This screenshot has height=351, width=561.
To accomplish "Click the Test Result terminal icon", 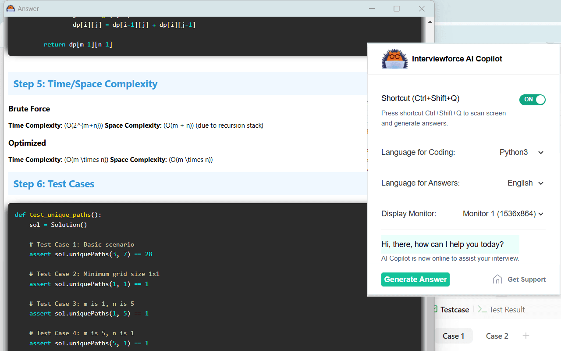I will [x=482, y=309].
